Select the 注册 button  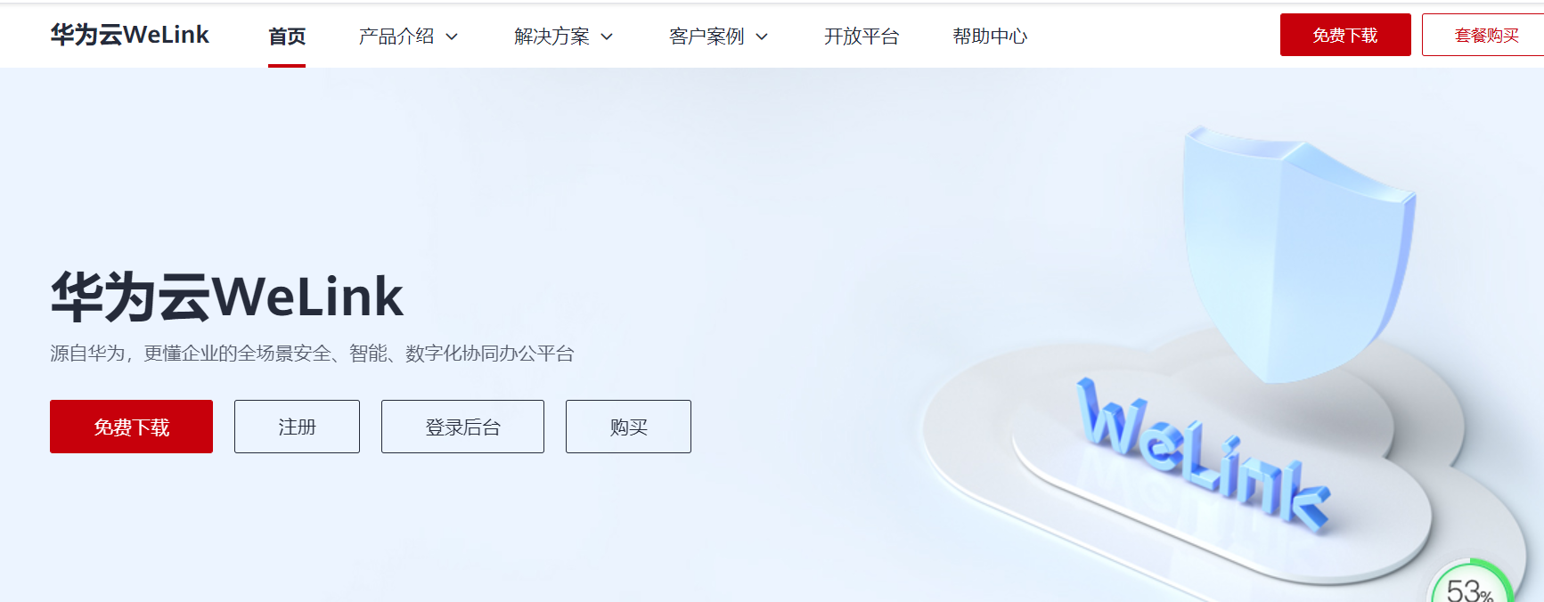tap(297, 427)
